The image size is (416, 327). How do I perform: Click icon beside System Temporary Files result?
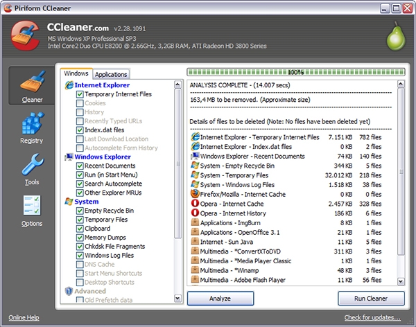[x=196, y=175]
